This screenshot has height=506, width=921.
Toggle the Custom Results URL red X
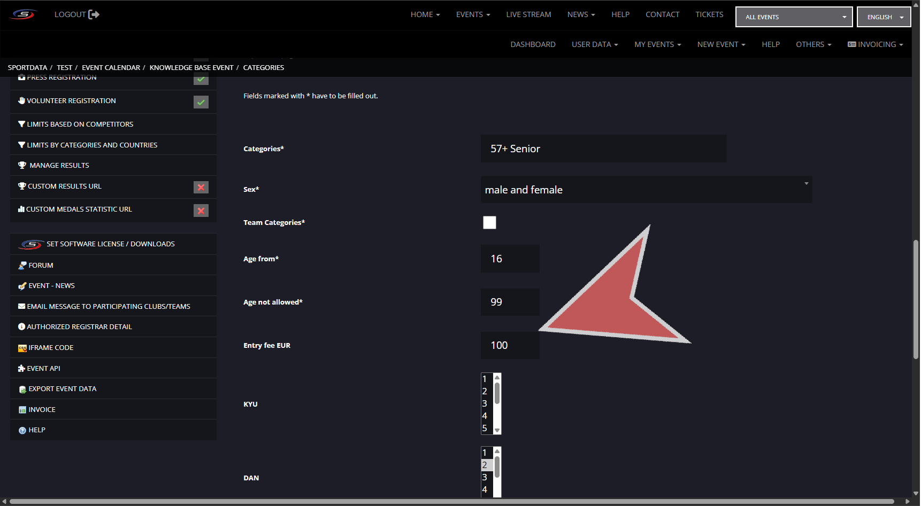click(x=201, y=188)
